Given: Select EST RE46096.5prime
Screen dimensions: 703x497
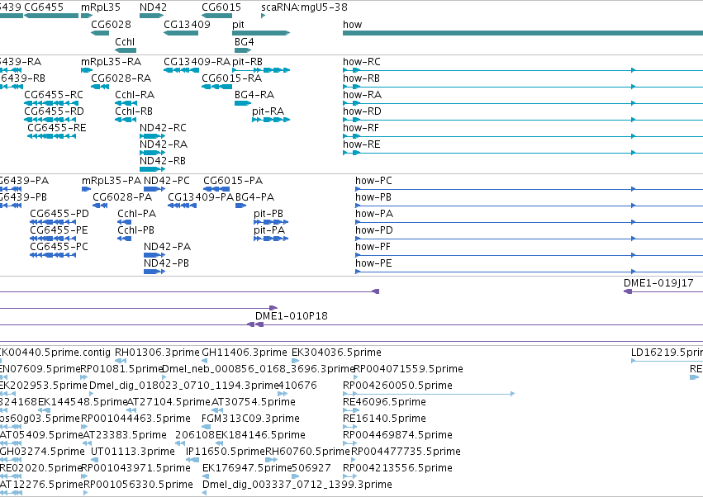Looking at the screenshot, I should click(x=384, y=402).
